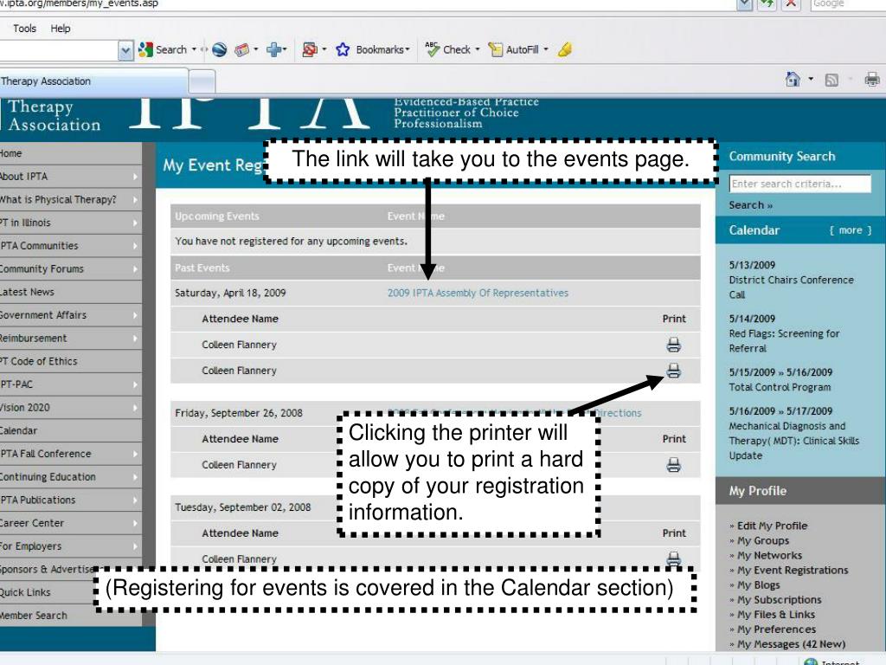Expand the Reimbursement submenu
Image resolution: width=886 pixels, height=665 pixels.
[x=135, y=339]
